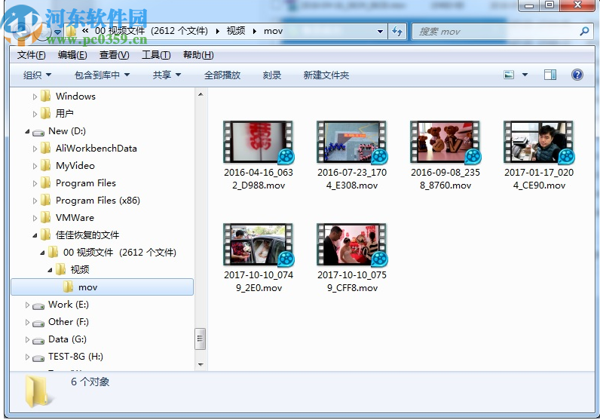Select video 2016-09-08_2358_8760.mov
600x420 pixels.
445,155
